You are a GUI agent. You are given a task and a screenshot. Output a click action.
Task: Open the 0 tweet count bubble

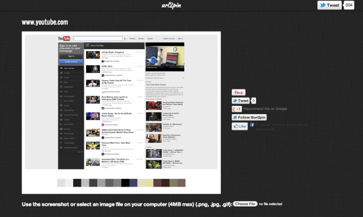254,101
